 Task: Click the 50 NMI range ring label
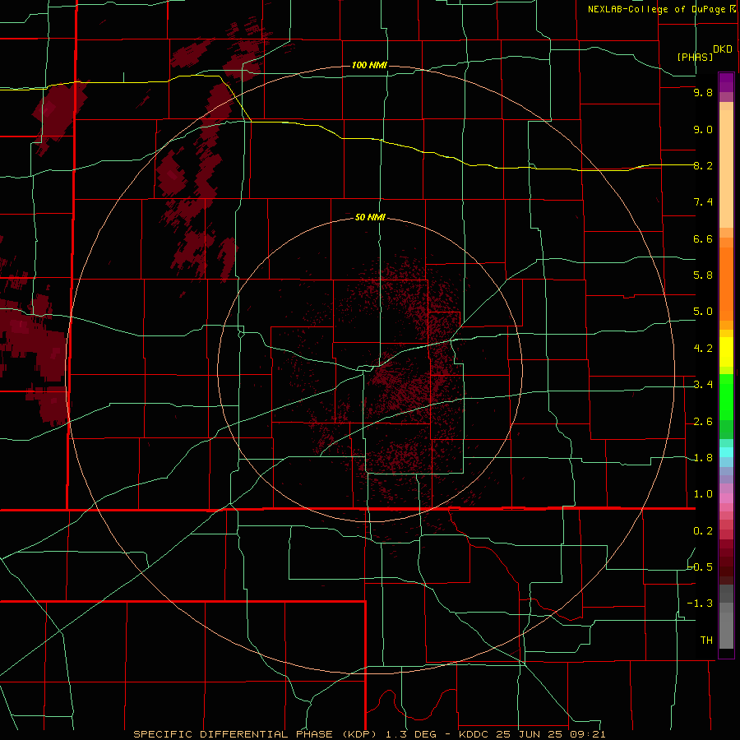click(370, 217)
